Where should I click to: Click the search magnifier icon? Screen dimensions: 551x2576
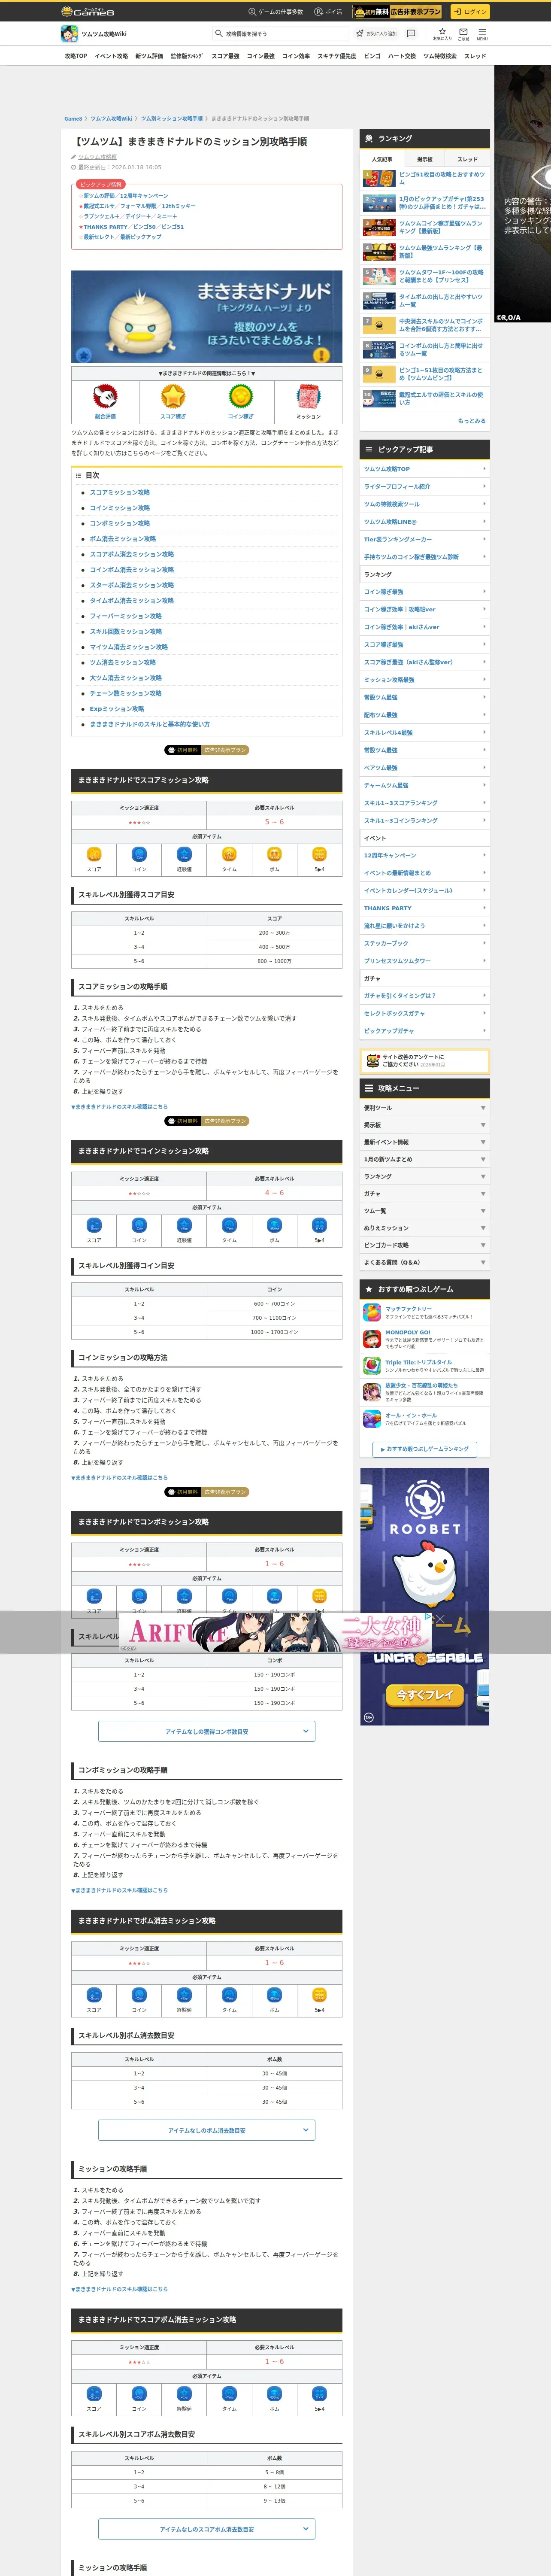tap(218, 33)
